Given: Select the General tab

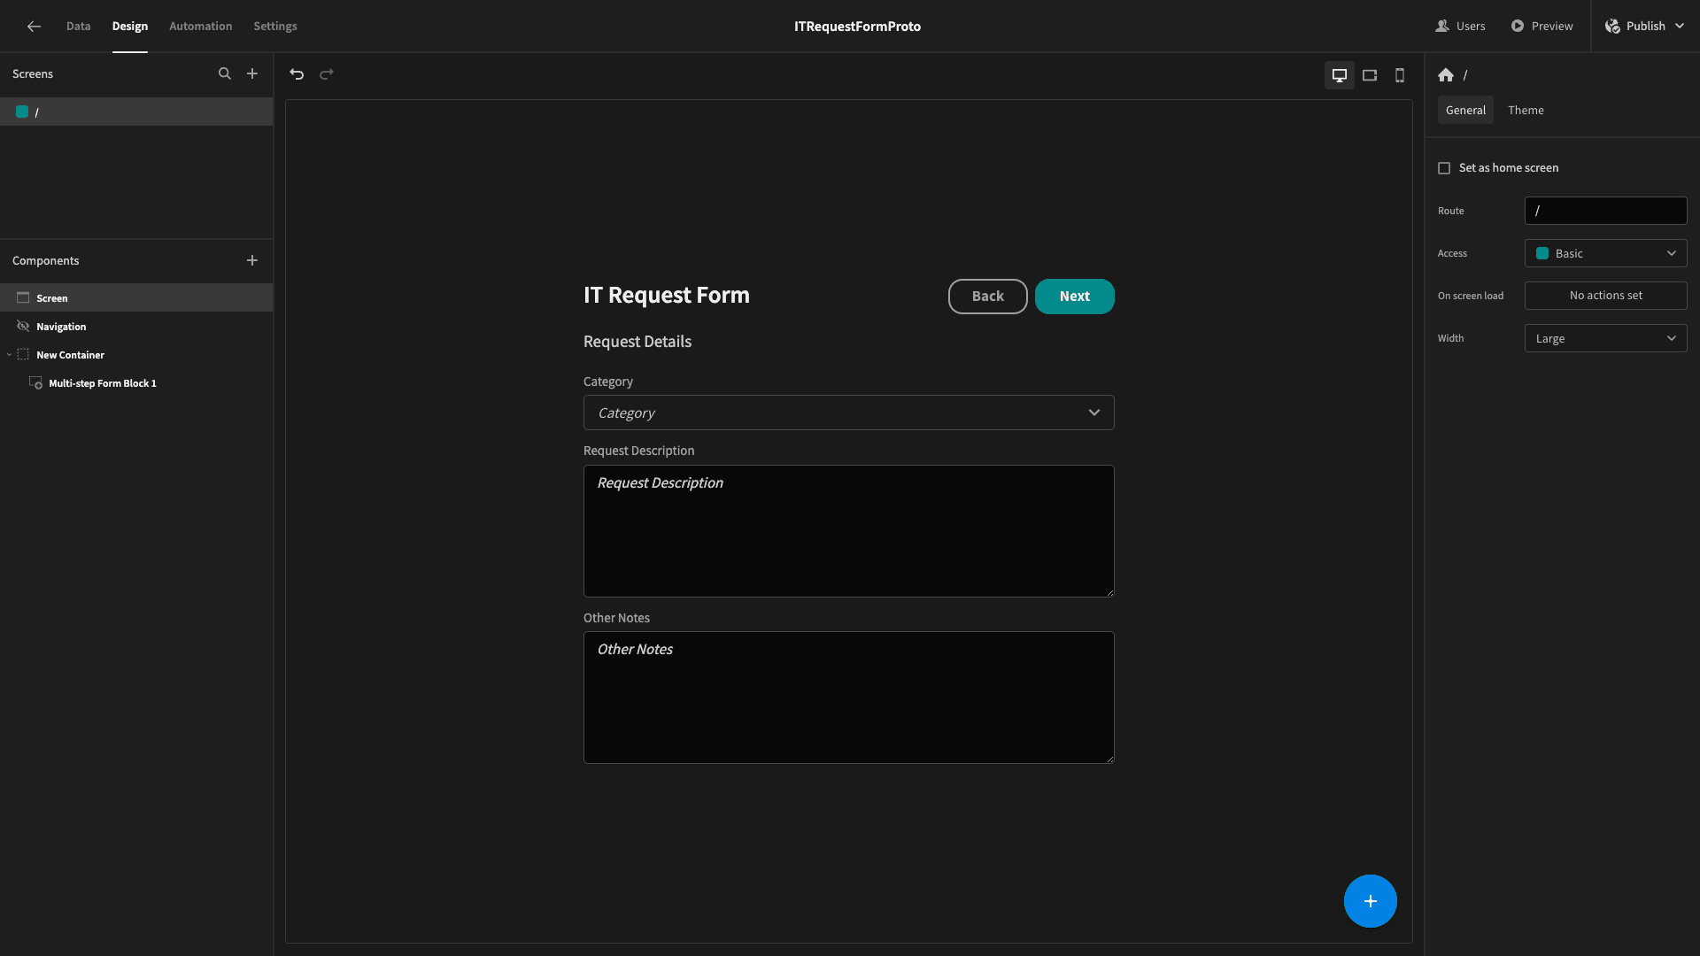Looking at the screenshot, I should click(x=1465, y=110).
